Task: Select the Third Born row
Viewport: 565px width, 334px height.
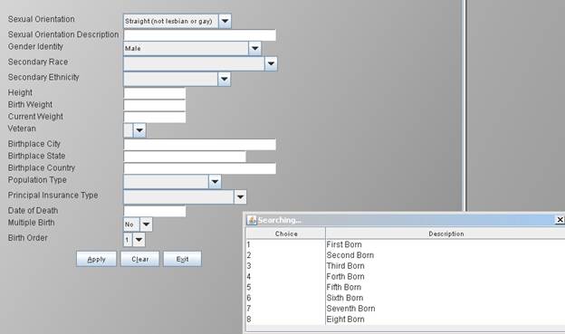Action: 406,266
